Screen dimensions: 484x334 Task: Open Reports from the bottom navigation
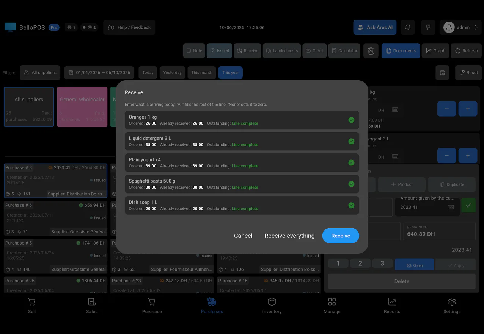(392, 306)
